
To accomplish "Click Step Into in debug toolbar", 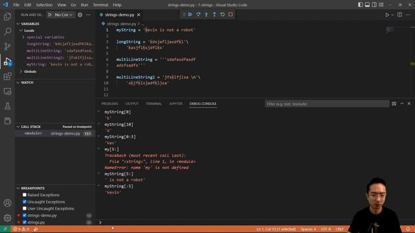I will [x=206, y=14].
